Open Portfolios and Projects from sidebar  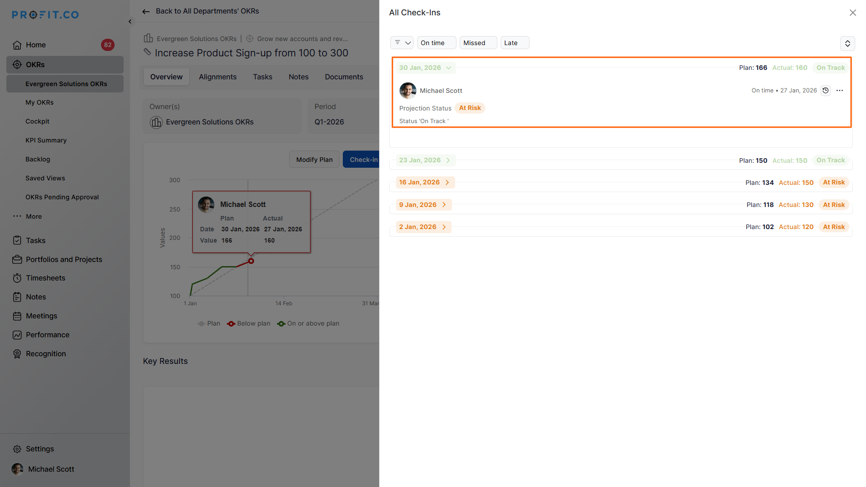[x=64, y=259]
